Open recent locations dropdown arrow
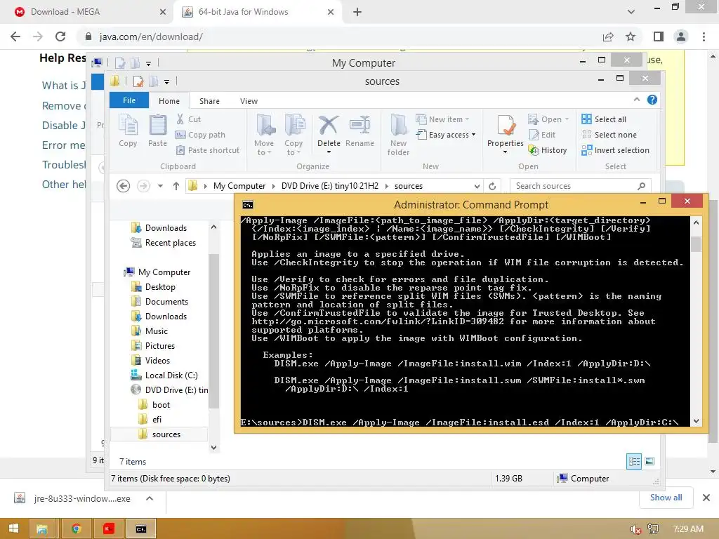 [x=160, y=186]
